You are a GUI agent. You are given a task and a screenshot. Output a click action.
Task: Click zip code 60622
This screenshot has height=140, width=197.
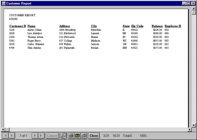134,30
